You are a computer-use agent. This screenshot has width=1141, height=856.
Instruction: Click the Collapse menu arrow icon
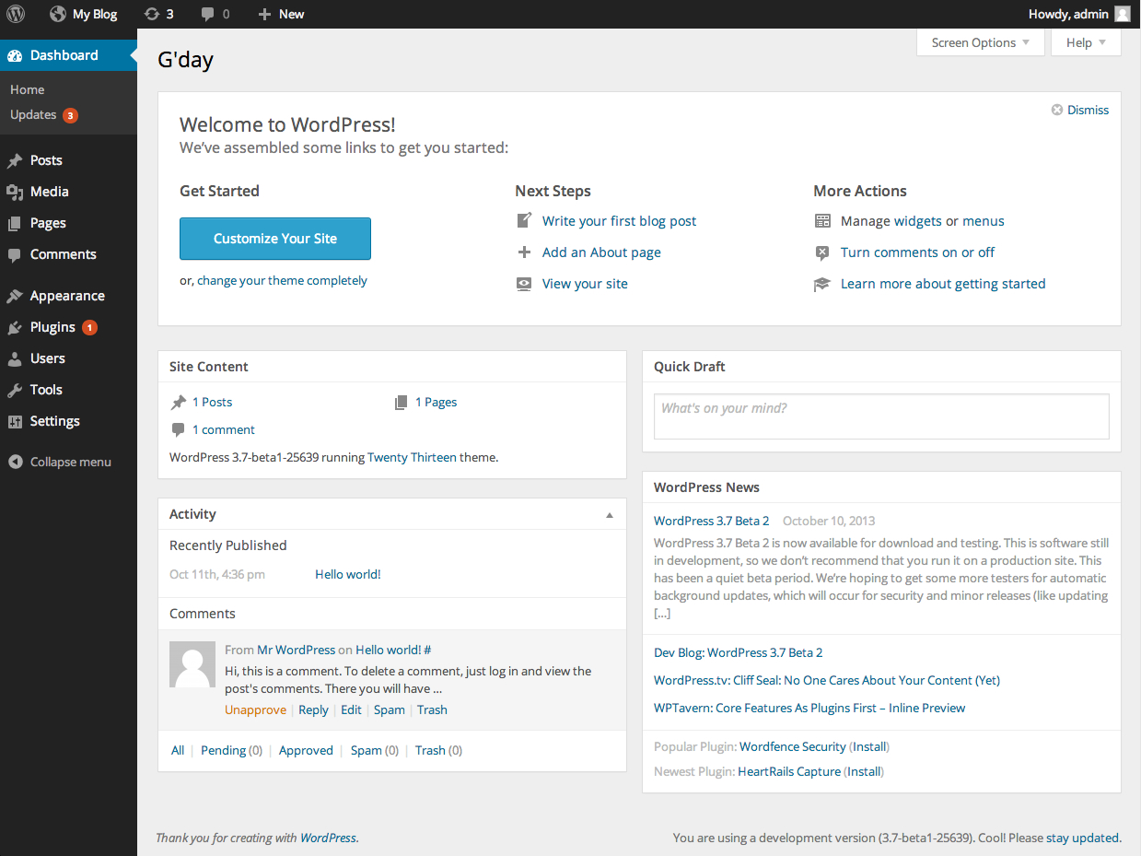(16, 462)
